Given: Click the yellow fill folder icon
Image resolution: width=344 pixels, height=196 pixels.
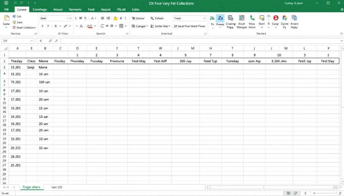Looking at the screenshot, I should (116, 18).
